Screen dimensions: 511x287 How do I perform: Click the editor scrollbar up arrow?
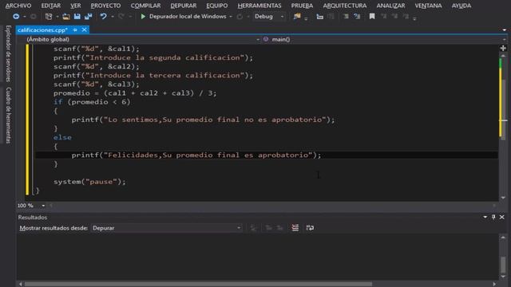[503, 56]
